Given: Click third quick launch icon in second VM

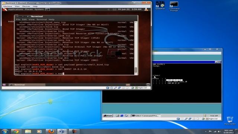Looking at the screenshot, I should (126, 116).
